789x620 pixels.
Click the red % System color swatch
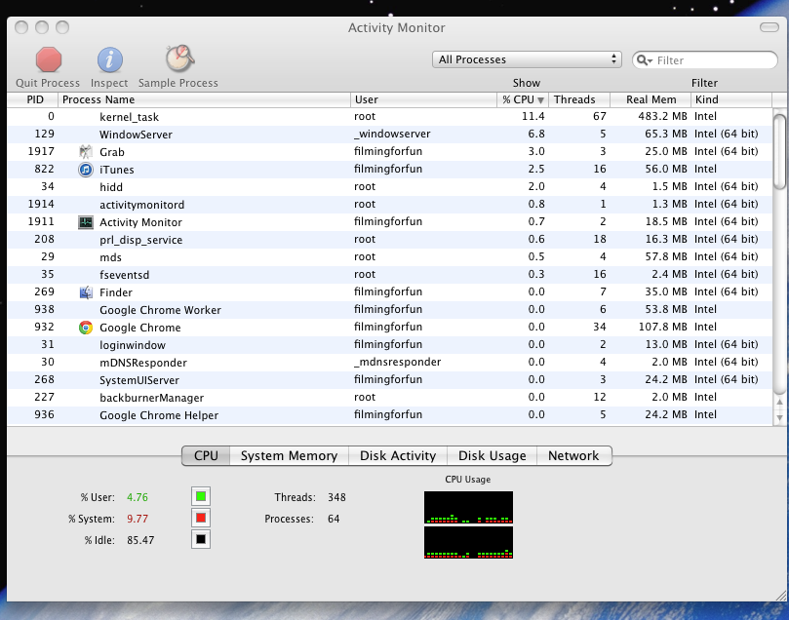pyautogui.click(x=201, y=518)
